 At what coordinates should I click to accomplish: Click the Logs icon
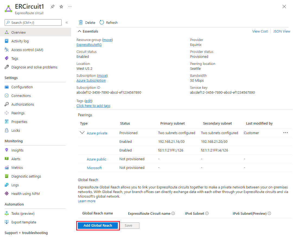7,185
